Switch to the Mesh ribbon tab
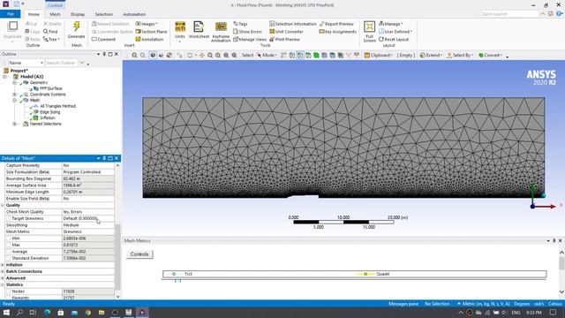Image resolution: width=565 pixels, height=318 pixels. (55, 14)
